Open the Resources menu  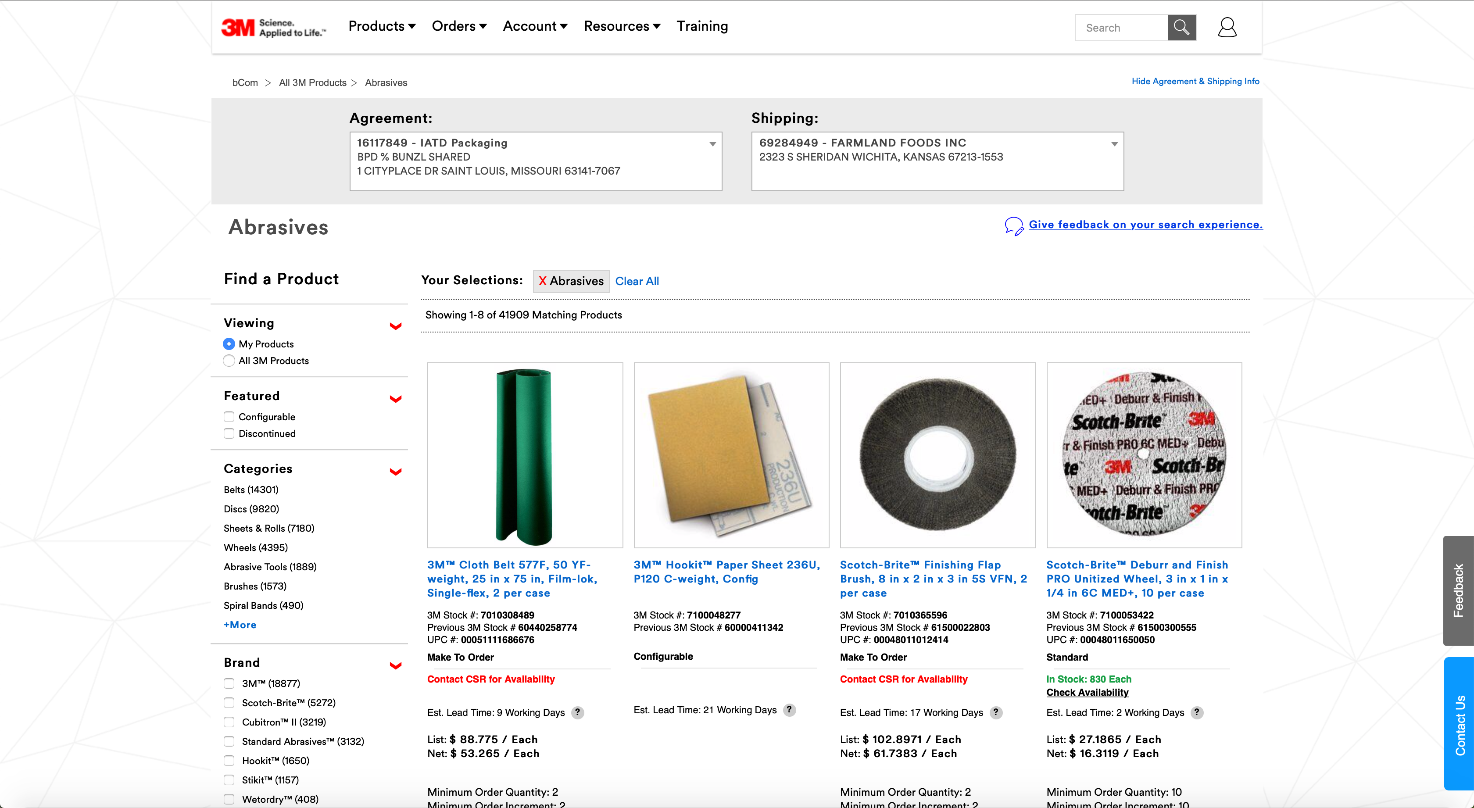coord(622,26)
